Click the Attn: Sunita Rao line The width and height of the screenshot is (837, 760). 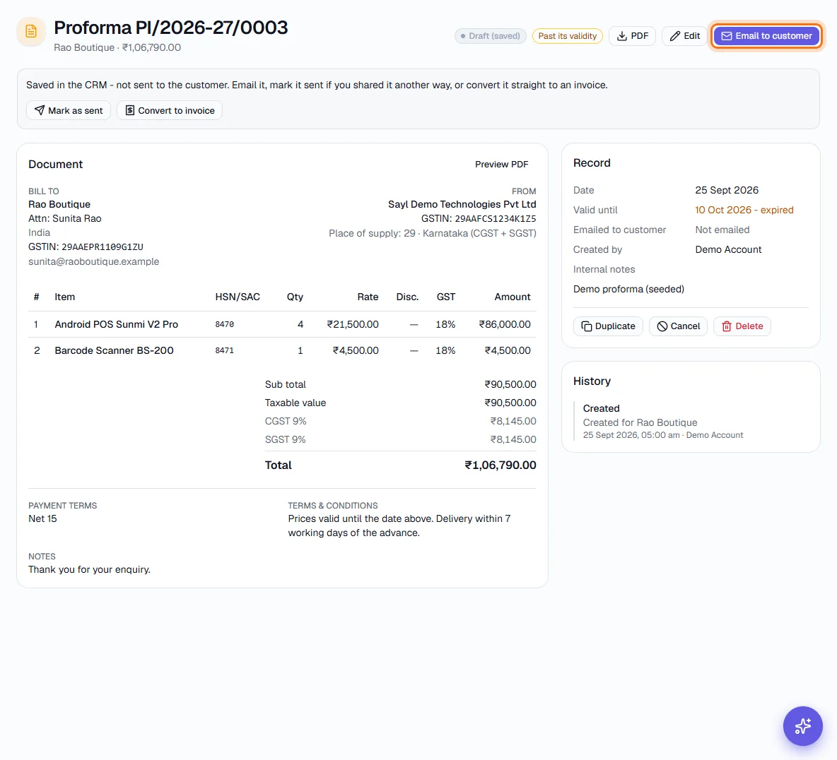[x=64, y=219]
